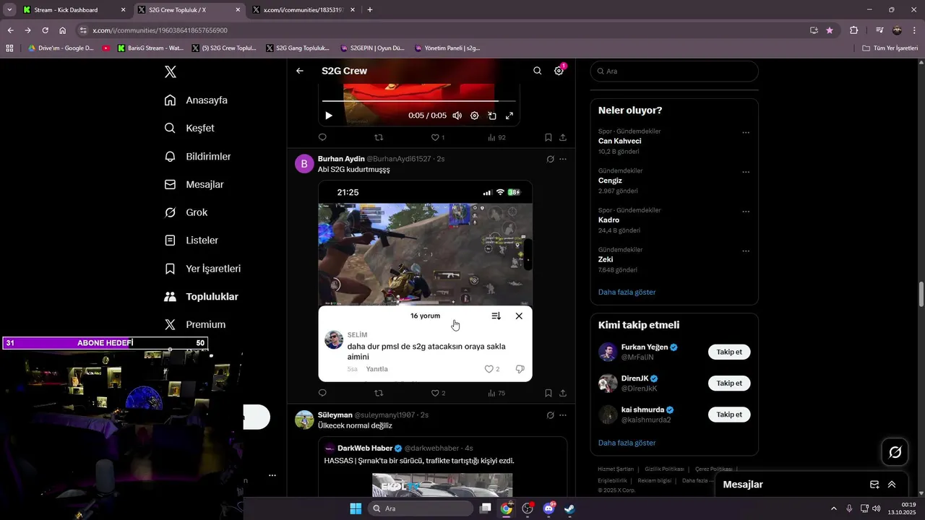Image resolution: width=925 pixels, height=520 pixels.
Task: Open more options on Süleyman's post
Action: coord(563,415)
